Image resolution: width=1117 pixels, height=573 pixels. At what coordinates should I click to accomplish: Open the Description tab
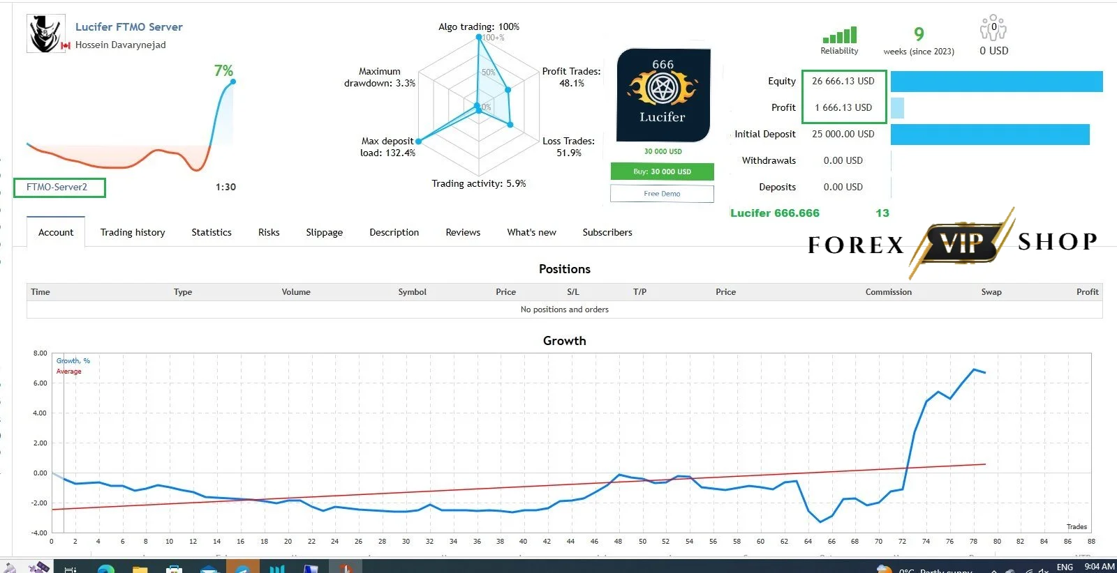394,232
